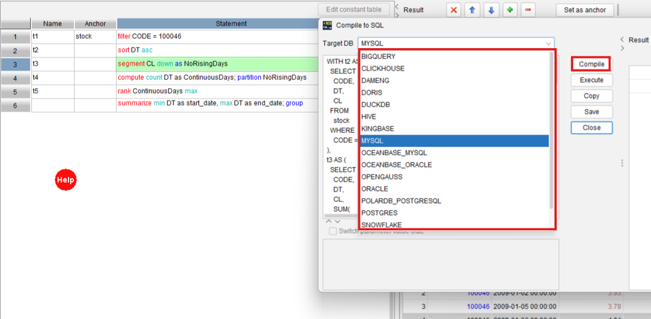Image resolution: width=651 pixels, height=319 pixels.
Task: Click the three-dot vertical splitter handle
Action: coord(622,163)
